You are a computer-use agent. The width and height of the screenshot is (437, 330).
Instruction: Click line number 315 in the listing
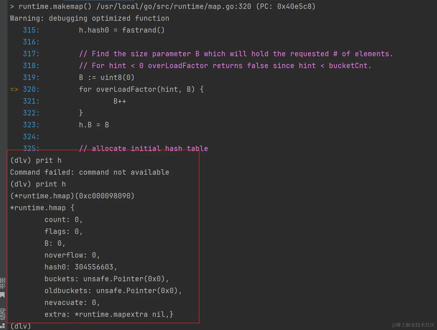[31, 30]
